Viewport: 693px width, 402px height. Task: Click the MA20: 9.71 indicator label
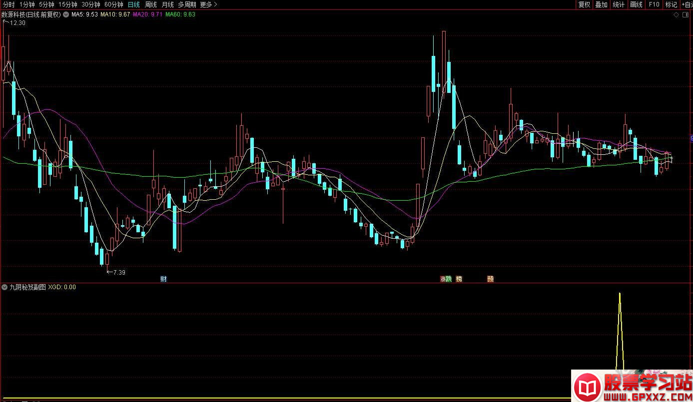click(148, 14)
